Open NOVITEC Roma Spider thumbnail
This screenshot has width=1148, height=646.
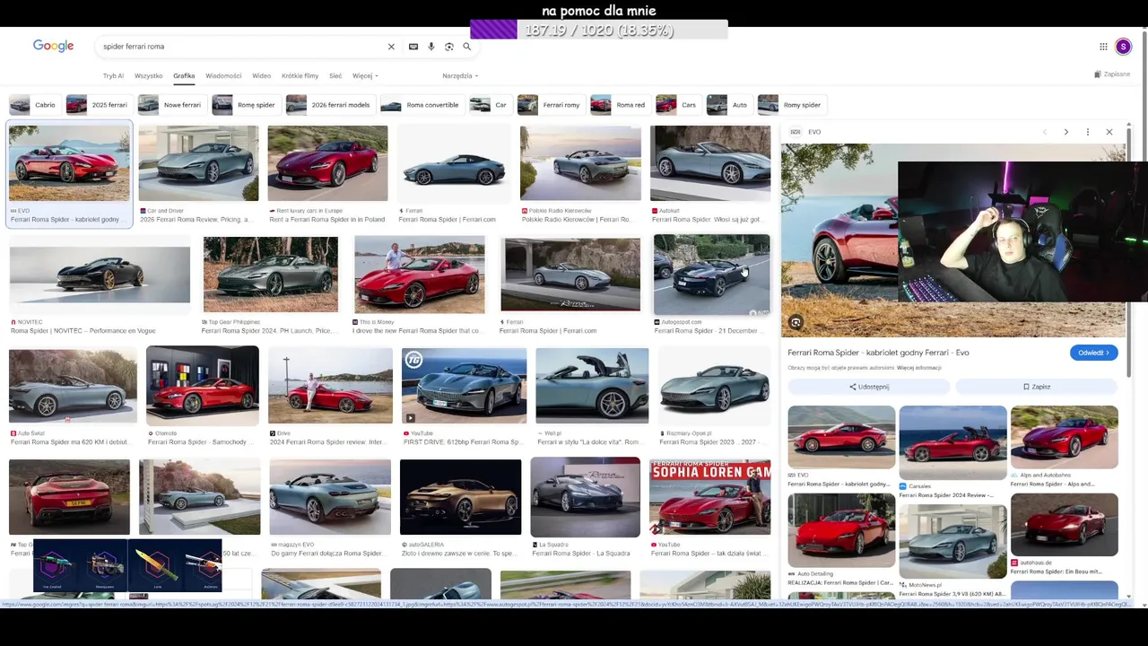tap(100, 275)
